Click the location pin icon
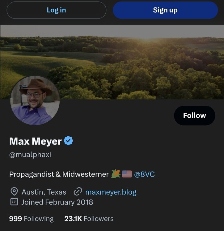224x231 pixels. pos(14,192)
